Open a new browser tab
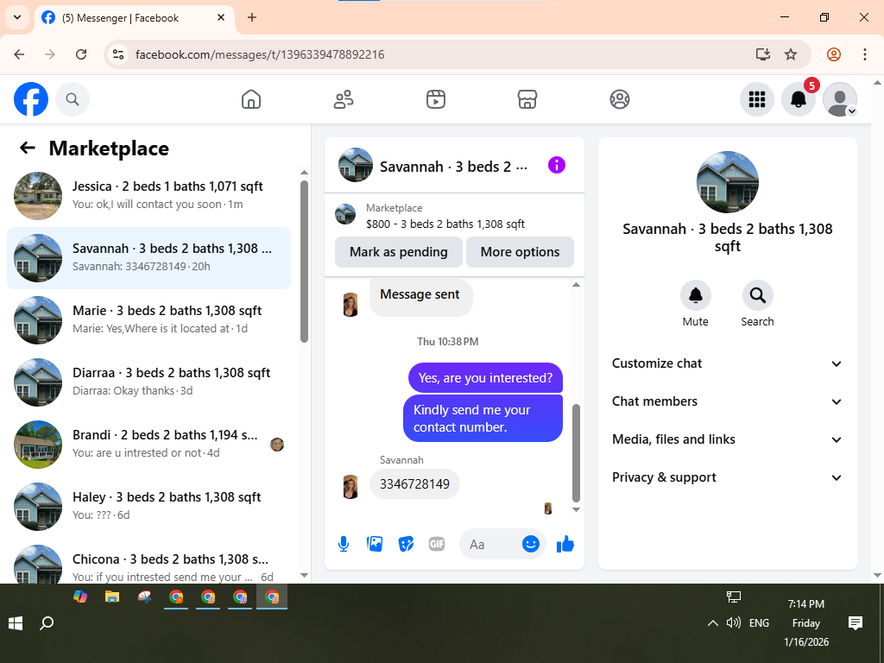The width and height of the screenshot is (884, 663). coord(252,17)
